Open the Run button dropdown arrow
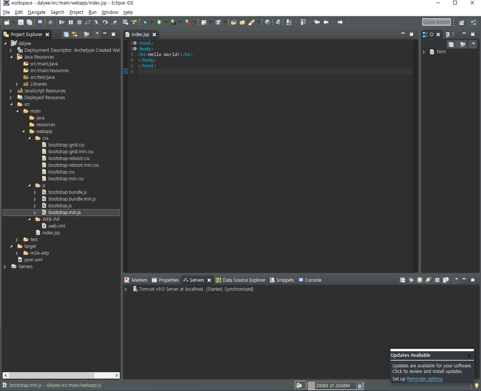 pos(166,22)
